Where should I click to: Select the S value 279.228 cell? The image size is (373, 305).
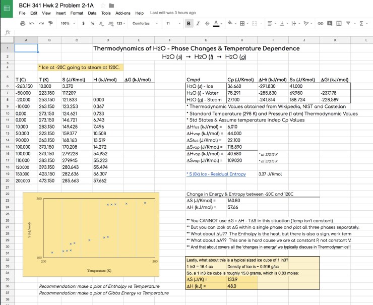[x=77, y=154]
